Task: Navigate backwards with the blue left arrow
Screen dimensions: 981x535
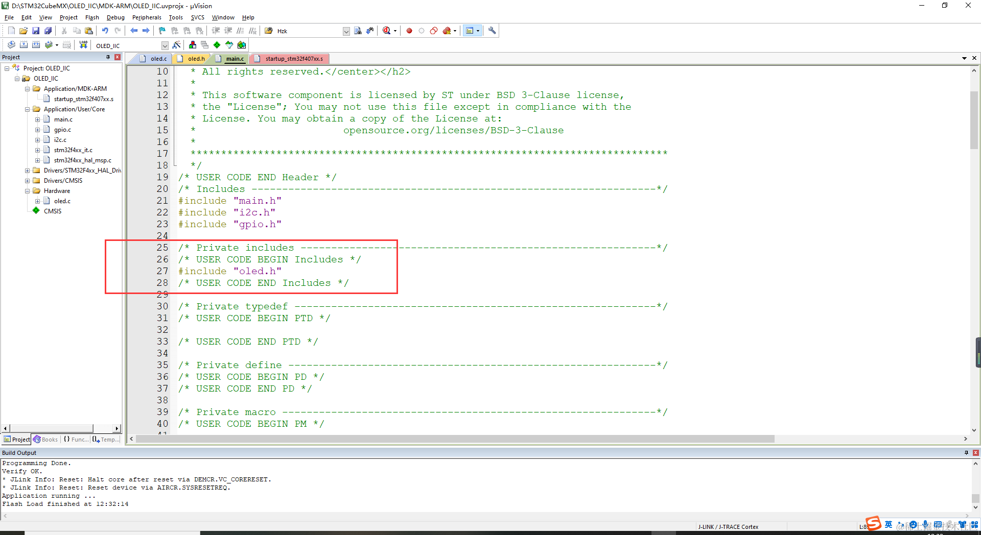Action: 134,31
